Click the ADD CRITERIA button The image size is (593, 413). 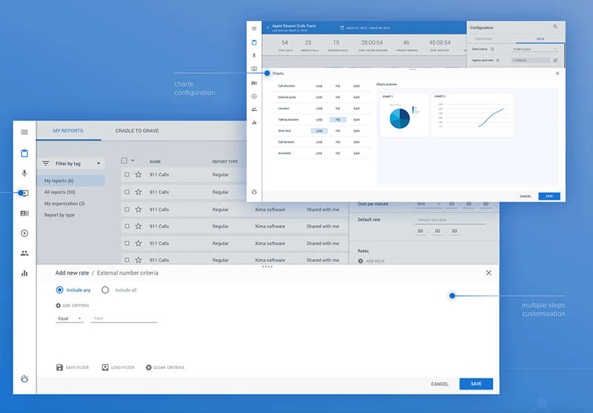[72, 306]
